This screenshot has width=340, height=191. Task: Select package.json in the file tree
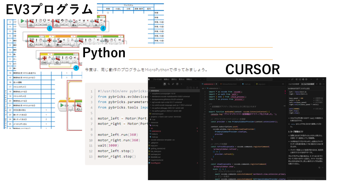click(156, 154)
